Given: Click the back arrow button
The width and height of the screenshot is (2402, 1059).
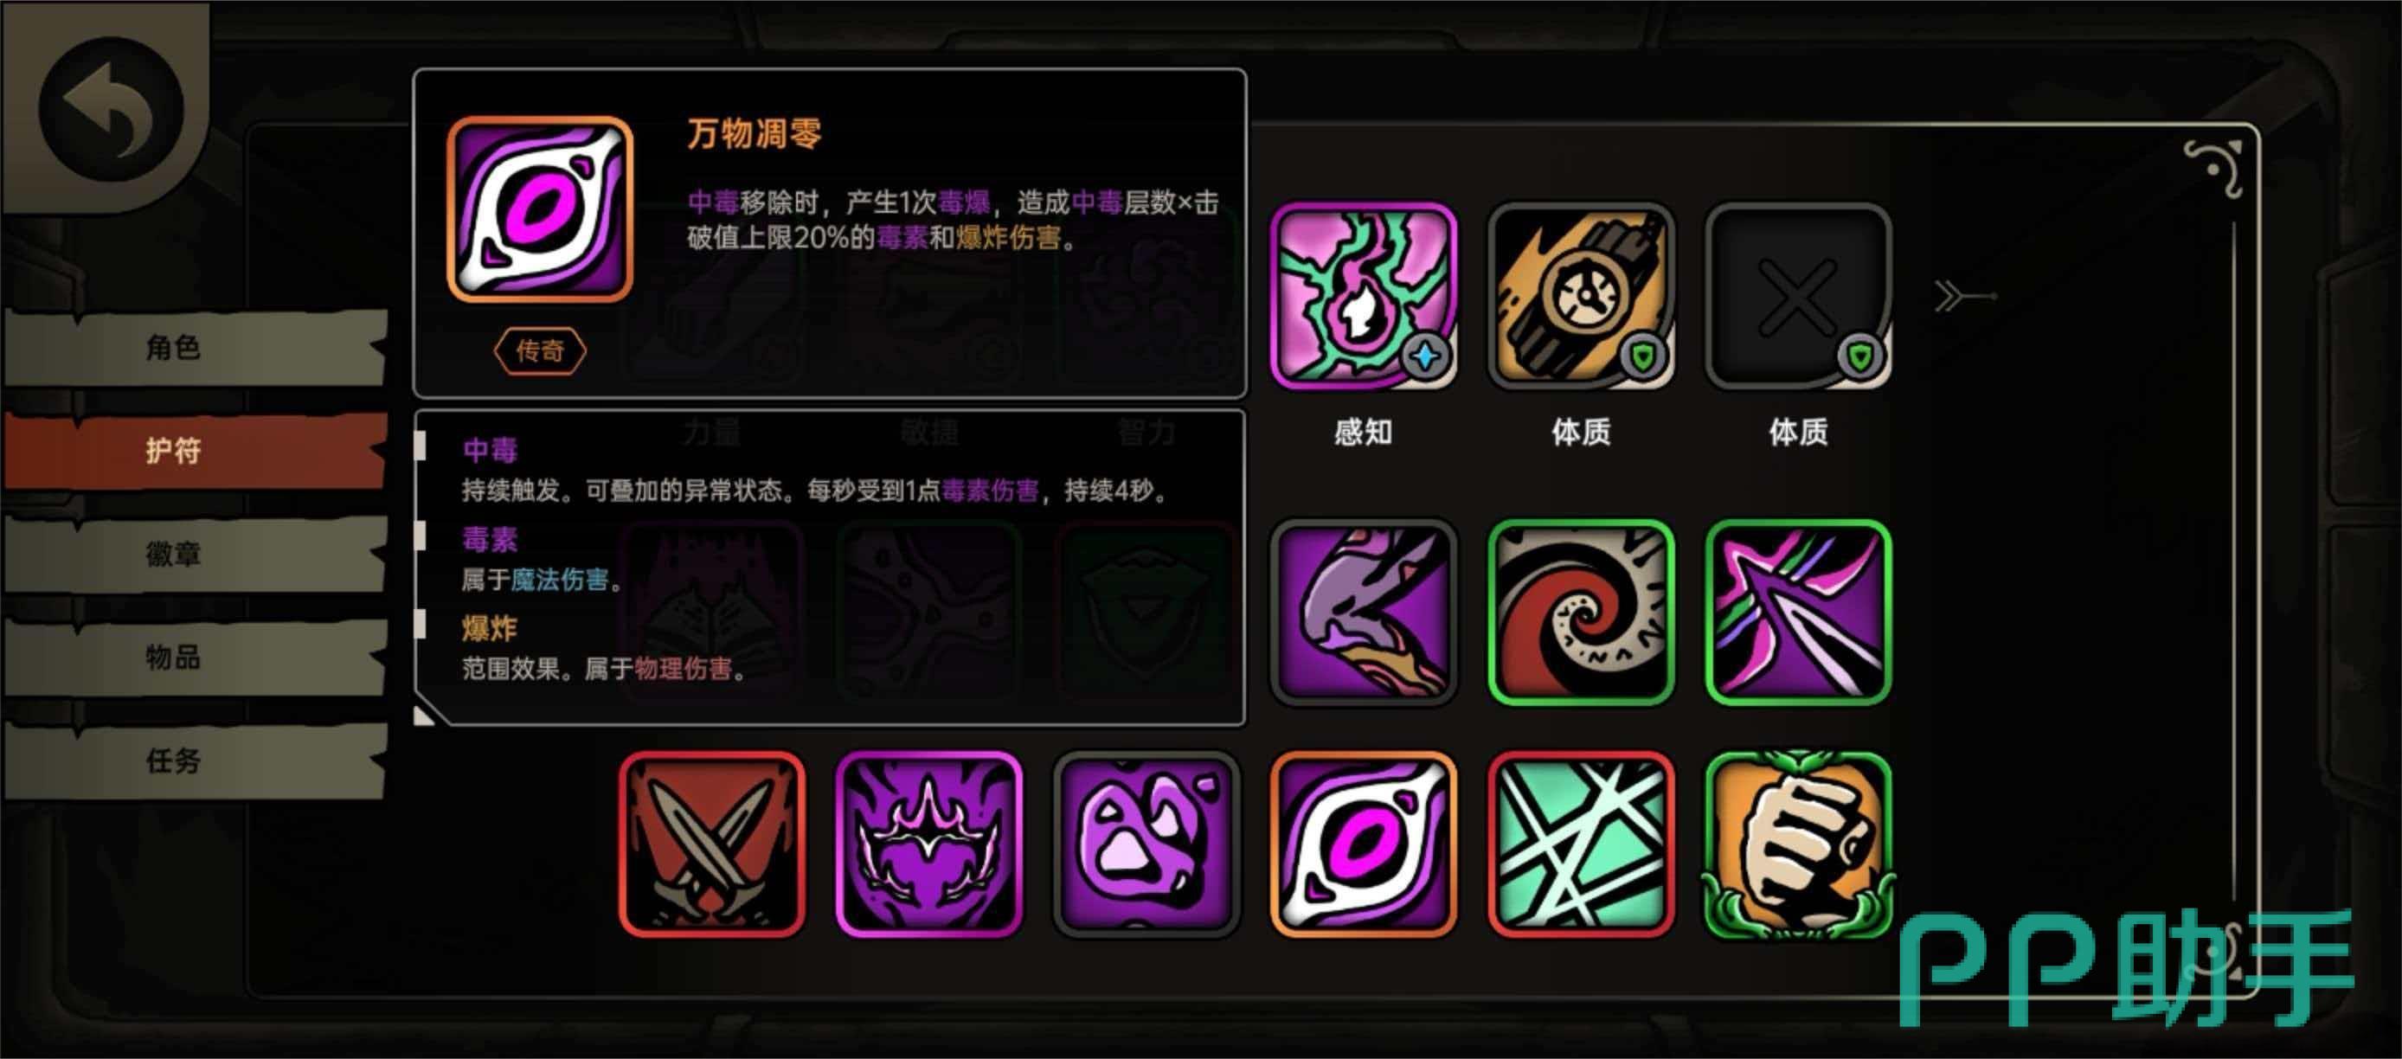Looking at the screenshot, I should 110,110.
